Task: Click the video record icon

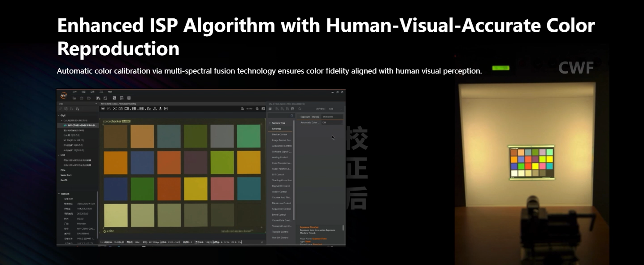Action: (127, 109)
